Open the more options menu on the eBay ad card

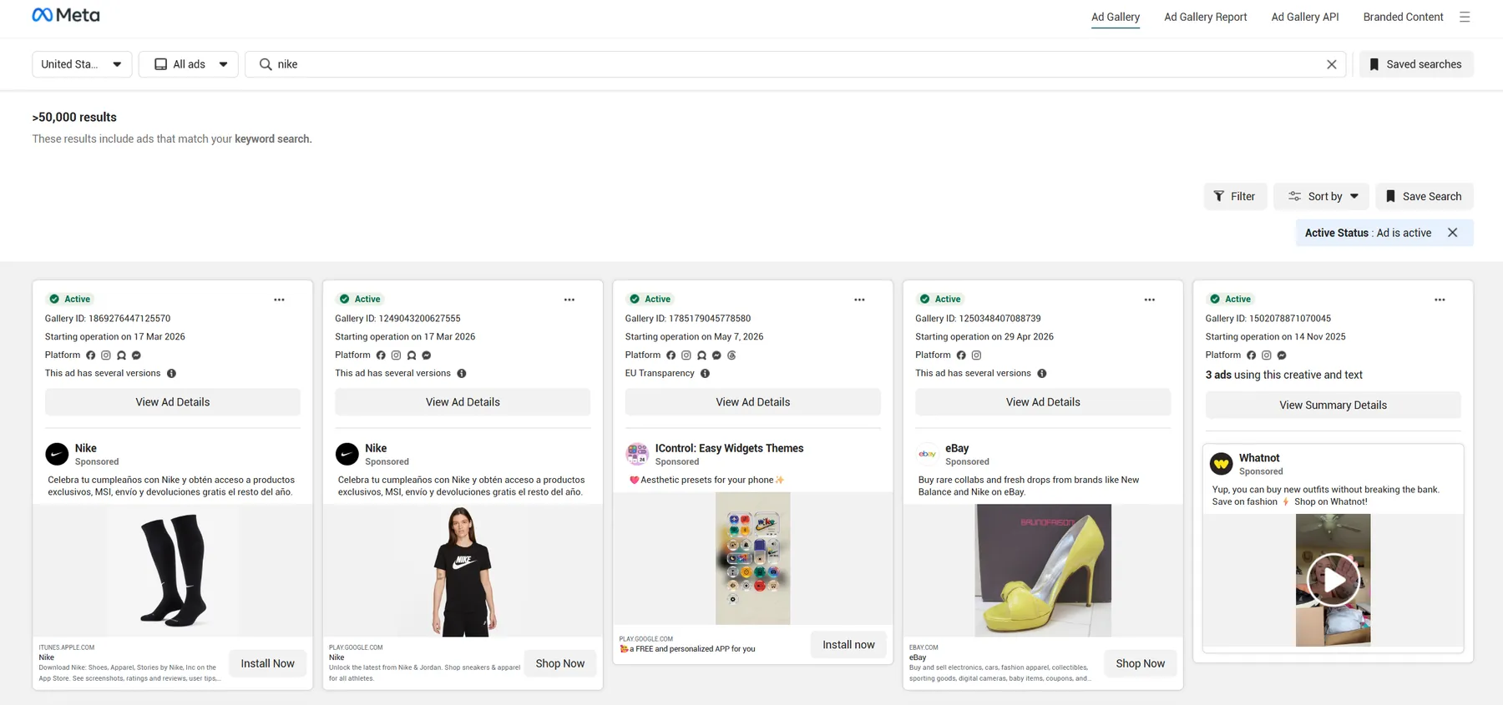coord(1150,300)
